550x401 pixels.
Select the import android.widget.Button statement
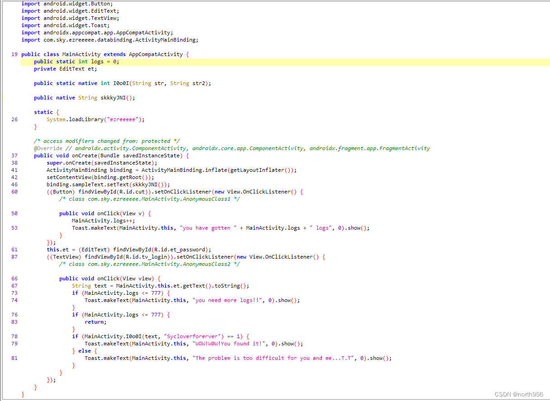(68, 4)
